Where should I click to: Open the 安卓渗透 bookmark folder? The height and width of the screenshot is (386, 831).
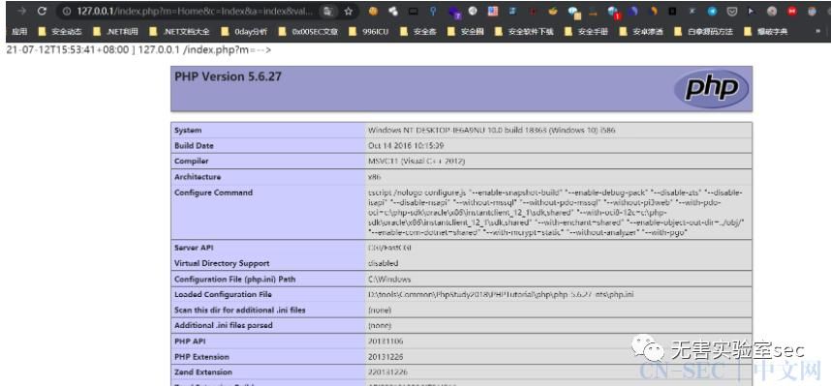641,32
